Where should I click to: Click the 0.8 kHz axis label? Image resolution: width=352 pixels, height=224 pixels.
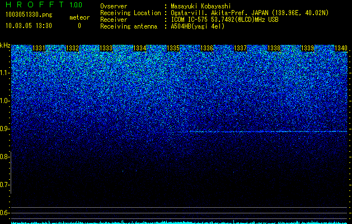click(x=4, y=157)
